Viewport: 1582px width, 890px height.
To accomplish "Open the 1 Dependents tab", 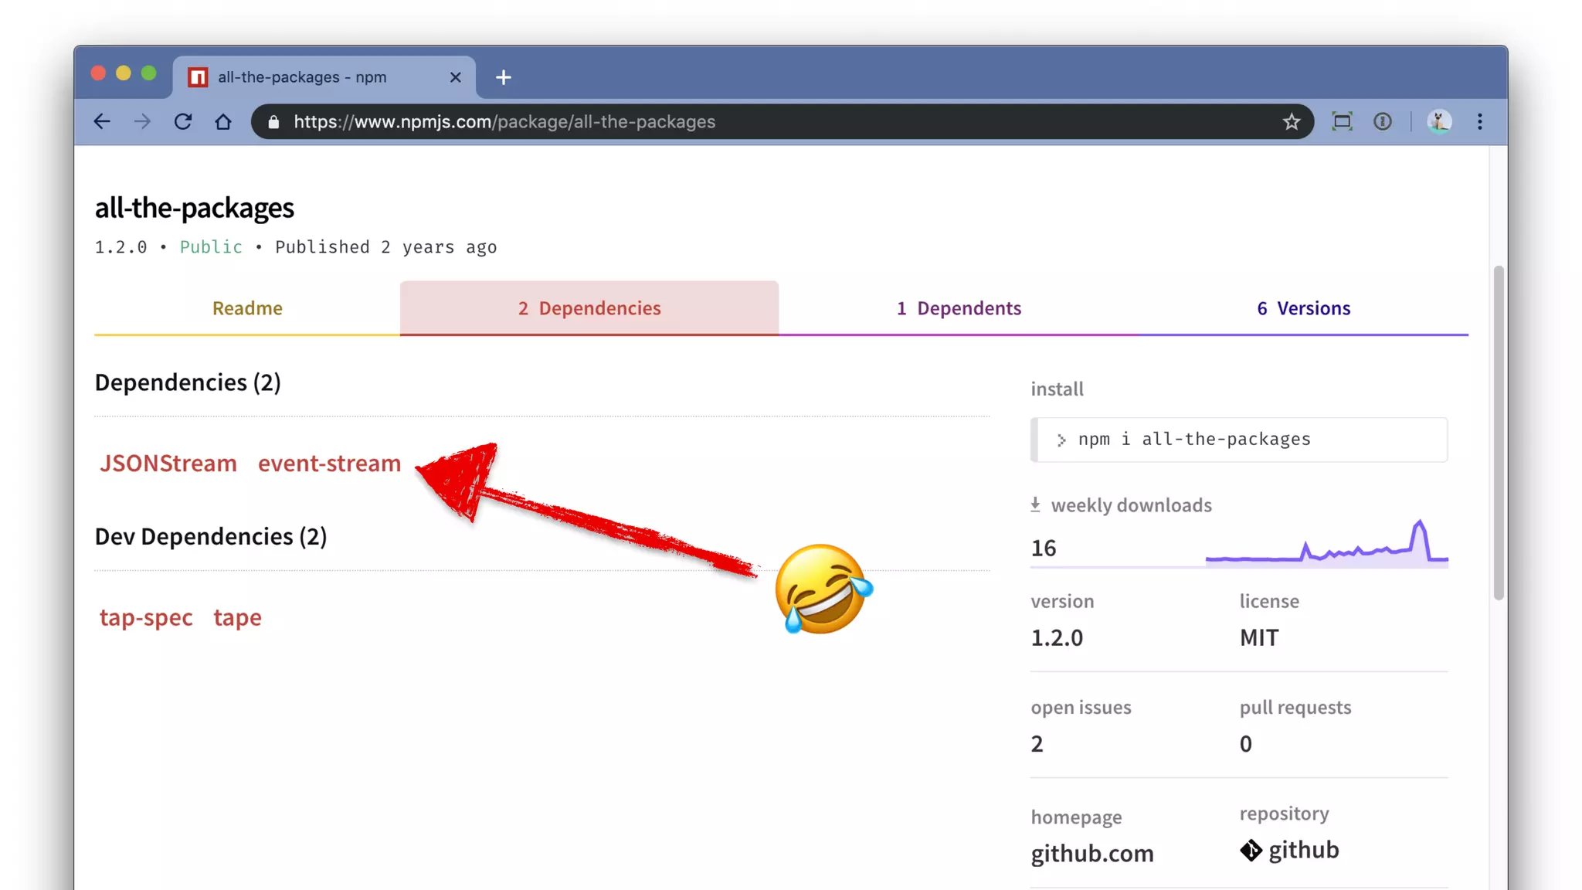I will coord(959,308).
